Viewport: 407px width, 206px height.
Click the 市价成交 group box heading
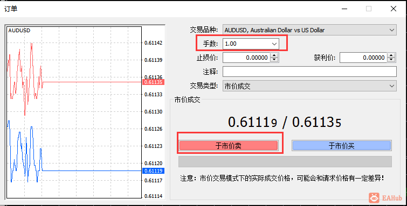pos(188,100)
